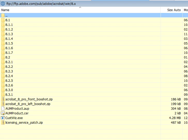Select the folder name 8.2.2
Viewport: 188px width, 140px height.
click(9, 67)
